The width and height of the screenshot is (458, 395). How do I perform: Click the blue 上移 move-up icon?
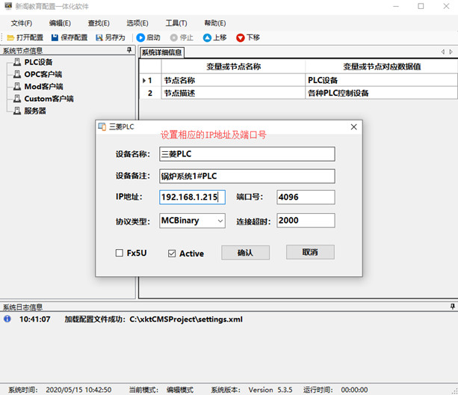tap(207, 37)
